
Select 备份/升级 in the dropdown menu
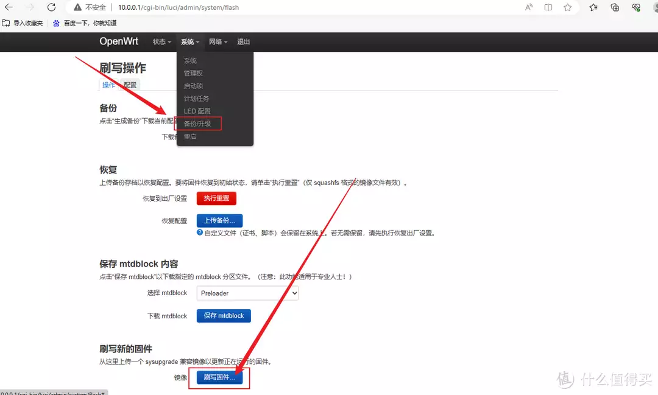click(x=197, y=124)
